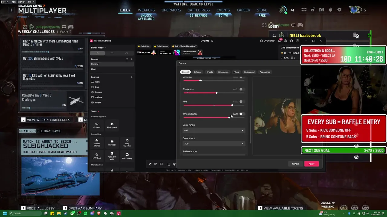Image resolution: width=387 pixels, height=217 pixels.
Task: Expand the Editor mode dropdown
Action: (99, 48)
